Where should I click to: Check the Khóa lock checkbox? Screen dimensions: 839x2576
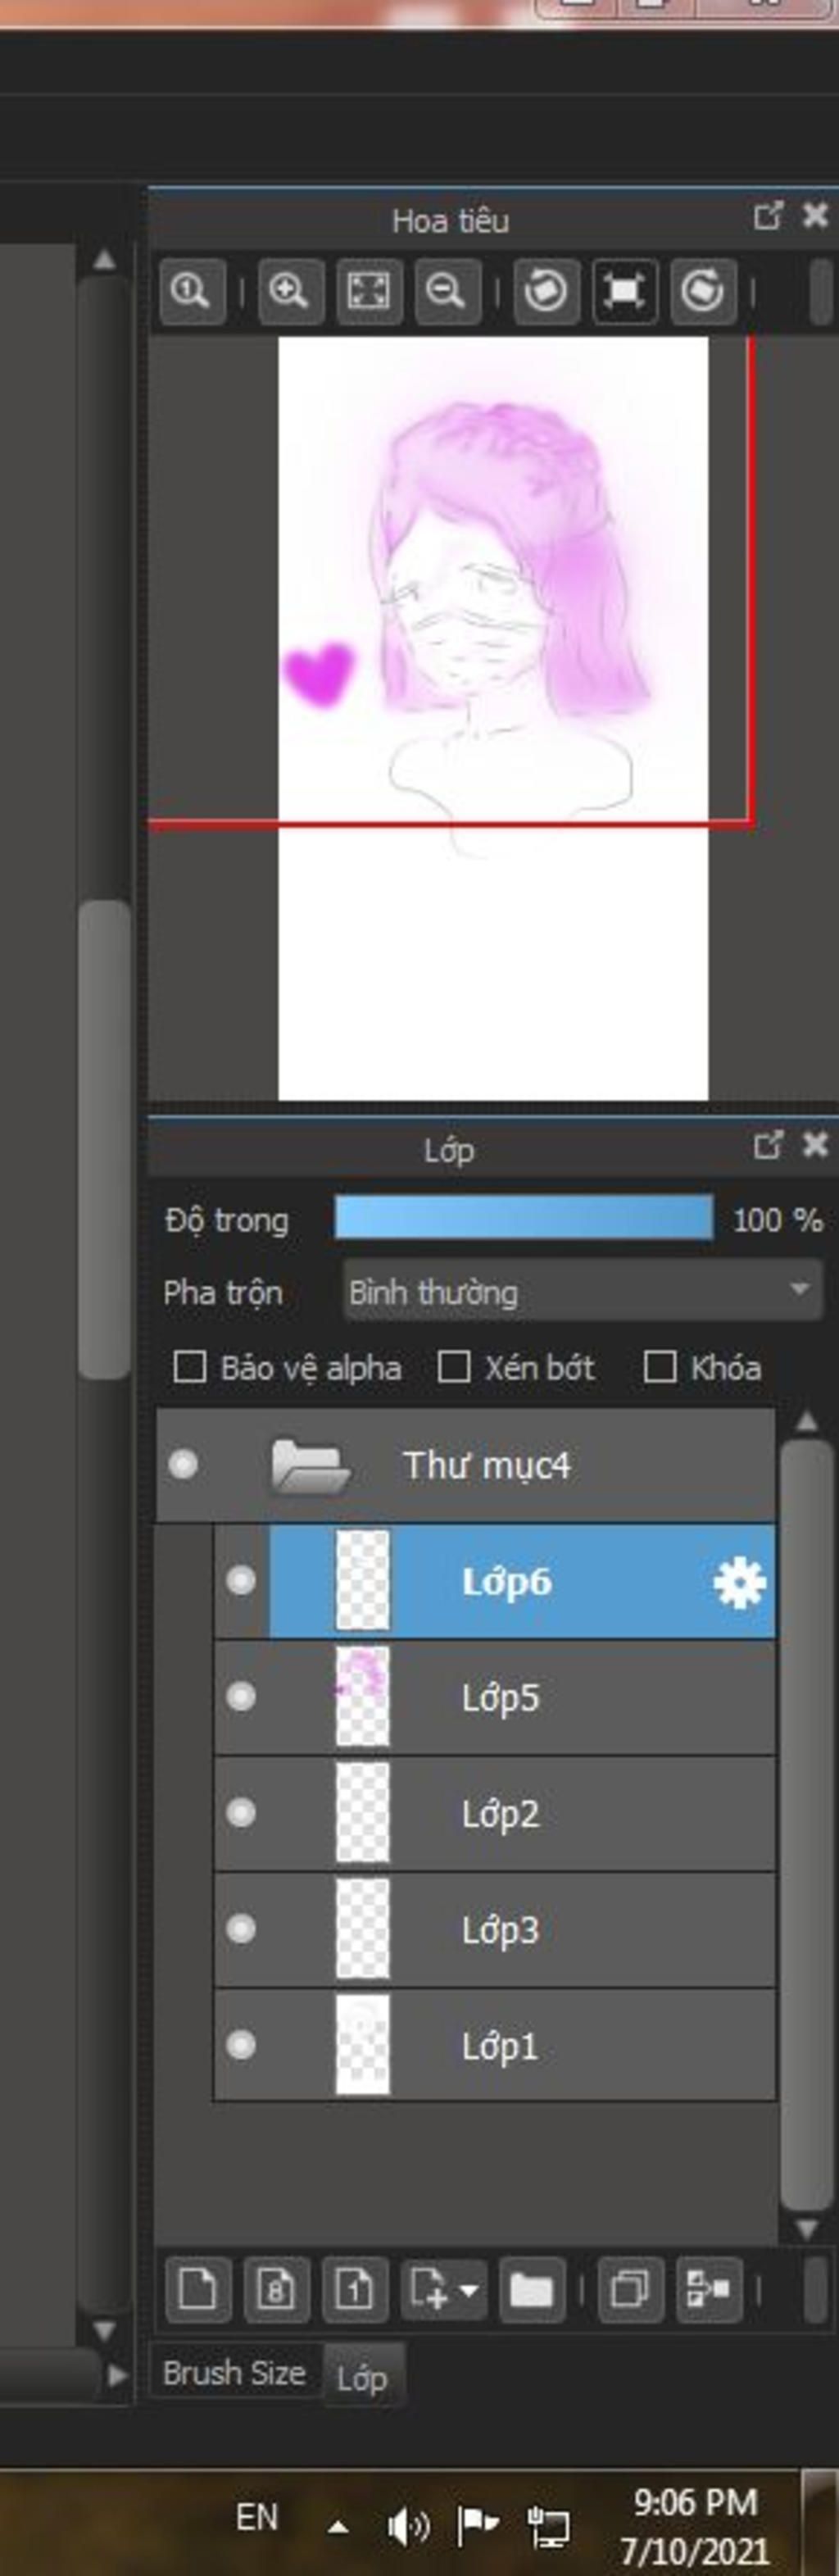tap(660, 1367)
